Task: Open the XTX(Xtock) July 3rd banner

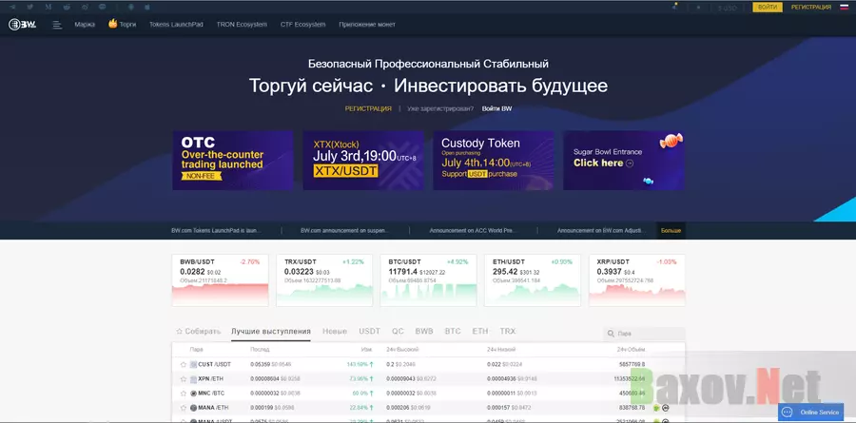Action: pos(363,161)
